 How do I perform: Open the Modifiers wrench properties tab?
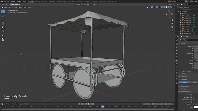177,63
